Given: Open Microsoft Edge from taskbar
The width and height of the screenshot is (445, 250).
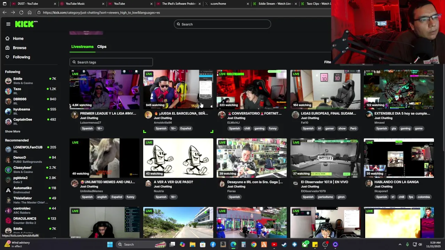Looking at the screenshot, I should pos(233,244).
